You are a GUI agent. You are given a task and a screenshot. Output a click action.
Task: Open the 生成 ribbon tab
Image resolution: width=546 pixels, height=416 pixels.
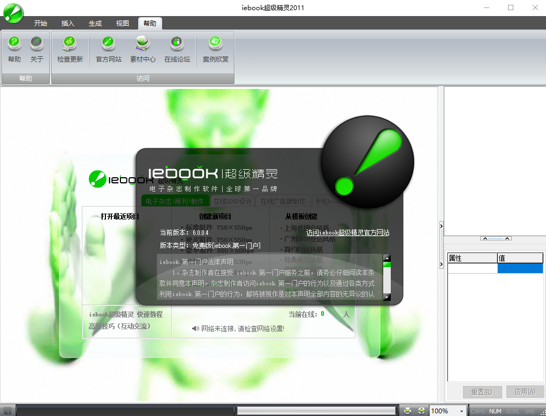(x=95, y=24)
